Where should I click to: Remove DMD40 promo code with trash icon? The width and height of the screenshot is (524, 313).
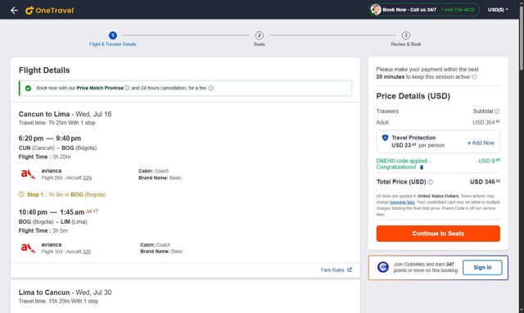click(422, 167)
